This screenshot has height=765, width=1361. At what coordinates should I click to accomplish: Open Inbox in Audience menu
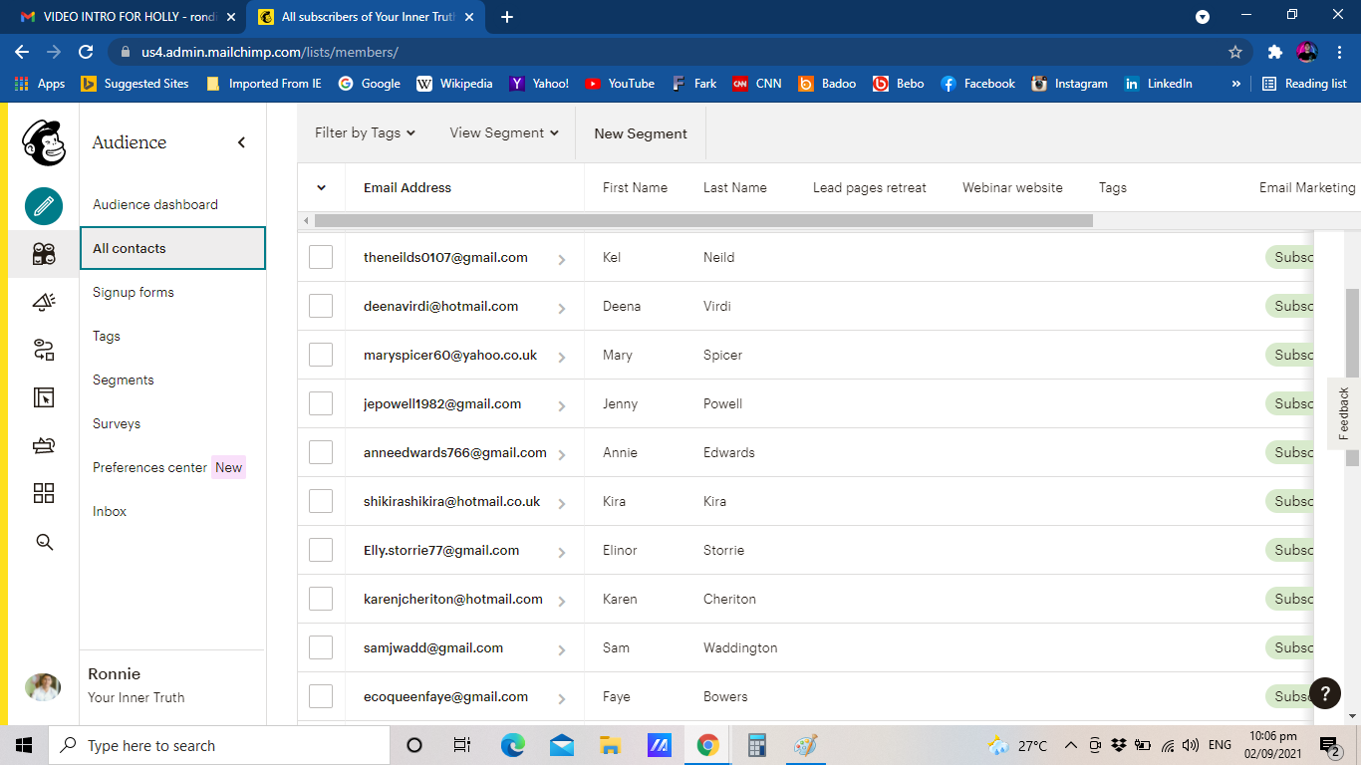110,511
